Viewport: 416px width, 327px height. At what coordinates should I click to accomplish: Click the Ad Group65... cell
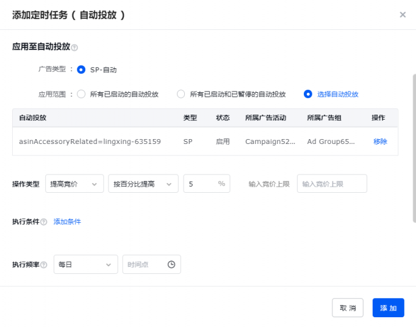[331, 142]
